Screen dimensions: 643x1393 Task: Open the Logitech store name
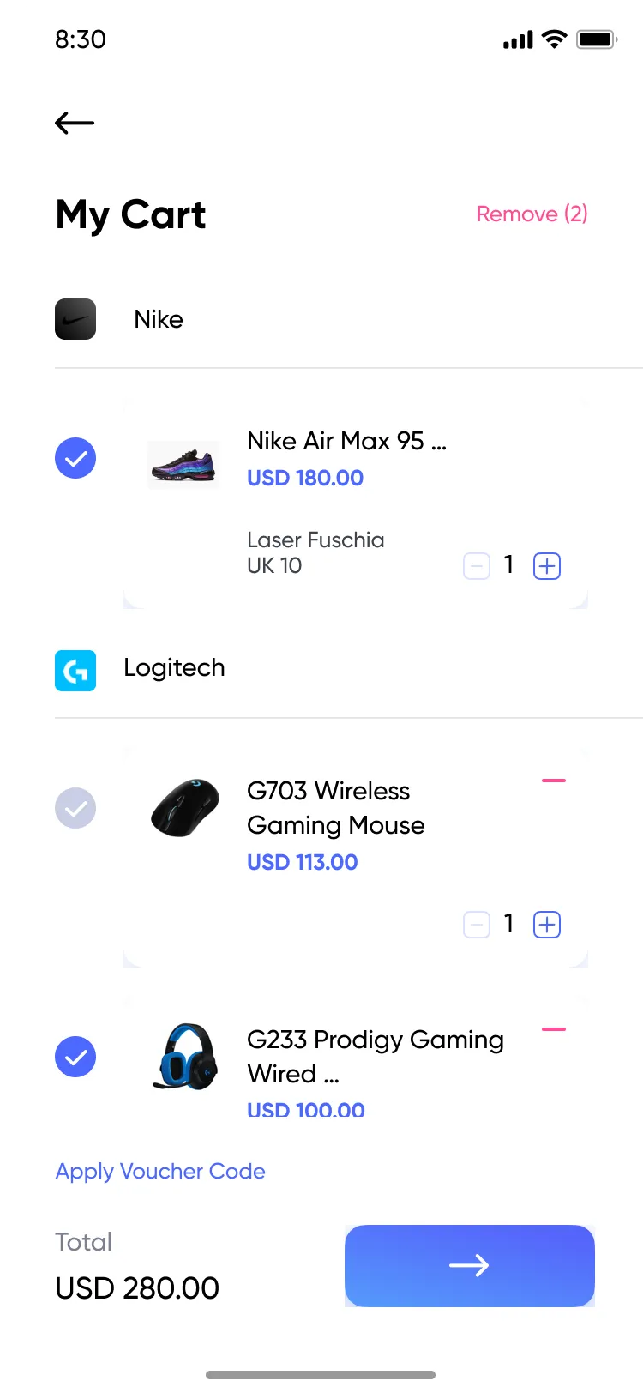174,668
